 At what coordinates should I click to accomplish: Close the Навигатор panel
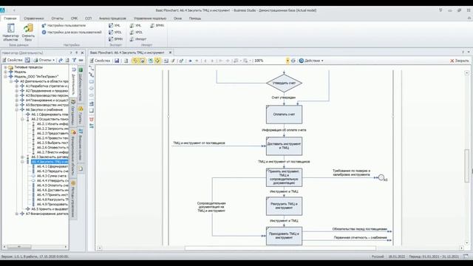(82, 52)
